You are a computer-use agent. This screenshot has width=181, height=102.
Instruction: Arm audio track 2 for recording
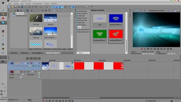[21, 72]
